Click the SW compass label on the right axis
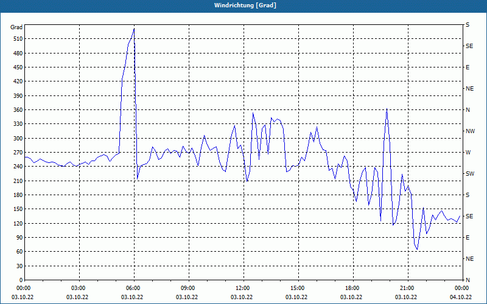The height and width of the screenshot is (304, 487). click(x=470, y=174)
